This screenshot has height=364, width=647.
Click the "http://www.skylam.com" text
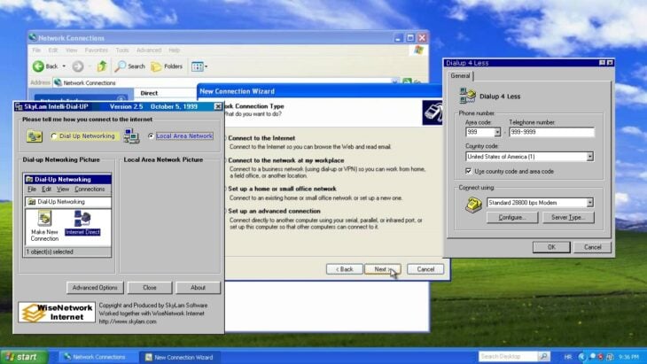(128, 321)
